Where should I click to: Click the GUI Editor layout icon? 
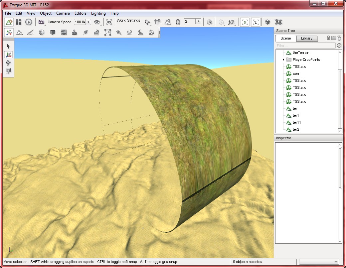pos(19,22)
